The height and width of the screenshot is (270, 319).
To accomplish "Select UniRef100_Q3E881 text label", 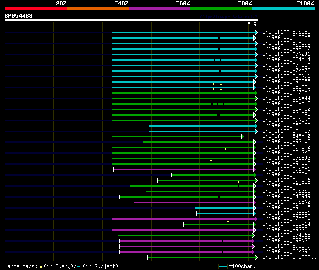I will pos(286,213).
